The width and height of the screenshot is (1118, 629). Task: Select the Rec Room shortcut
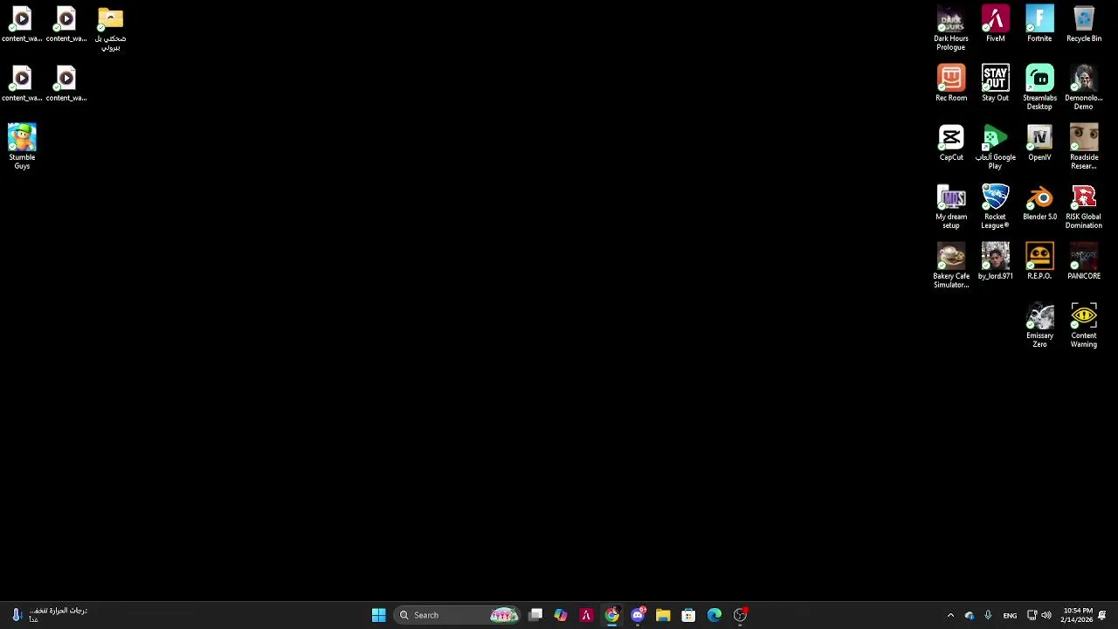[950, 83]
